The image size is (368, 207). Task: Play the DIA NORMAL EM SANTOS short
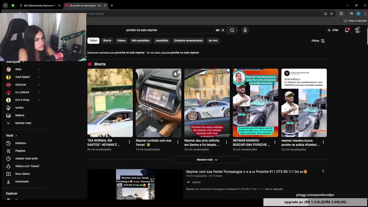pos(110,103)
